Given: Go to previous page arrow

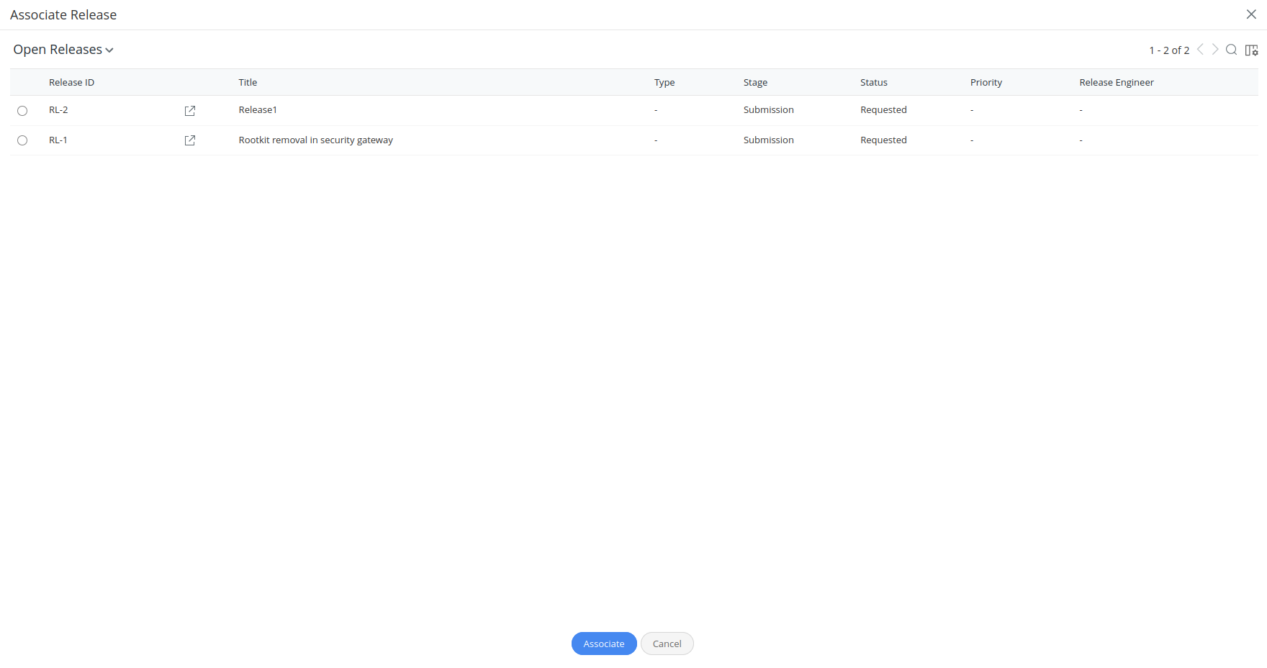Looking at the screenshot, I should pos(1200,50).
